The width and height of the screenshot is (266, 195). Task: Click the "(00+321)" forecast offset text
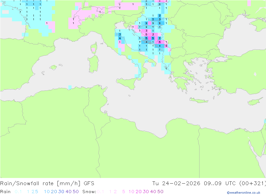pyautogui.click(x=253, y=184)
